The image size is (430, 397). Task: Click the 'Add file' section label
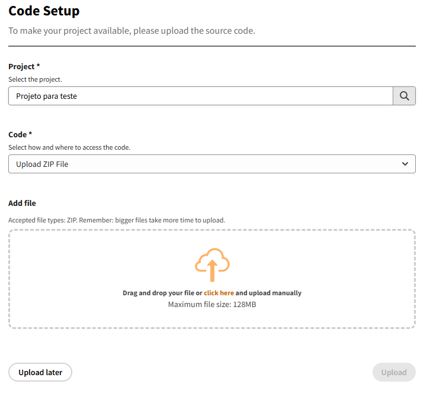pos(22,203)
